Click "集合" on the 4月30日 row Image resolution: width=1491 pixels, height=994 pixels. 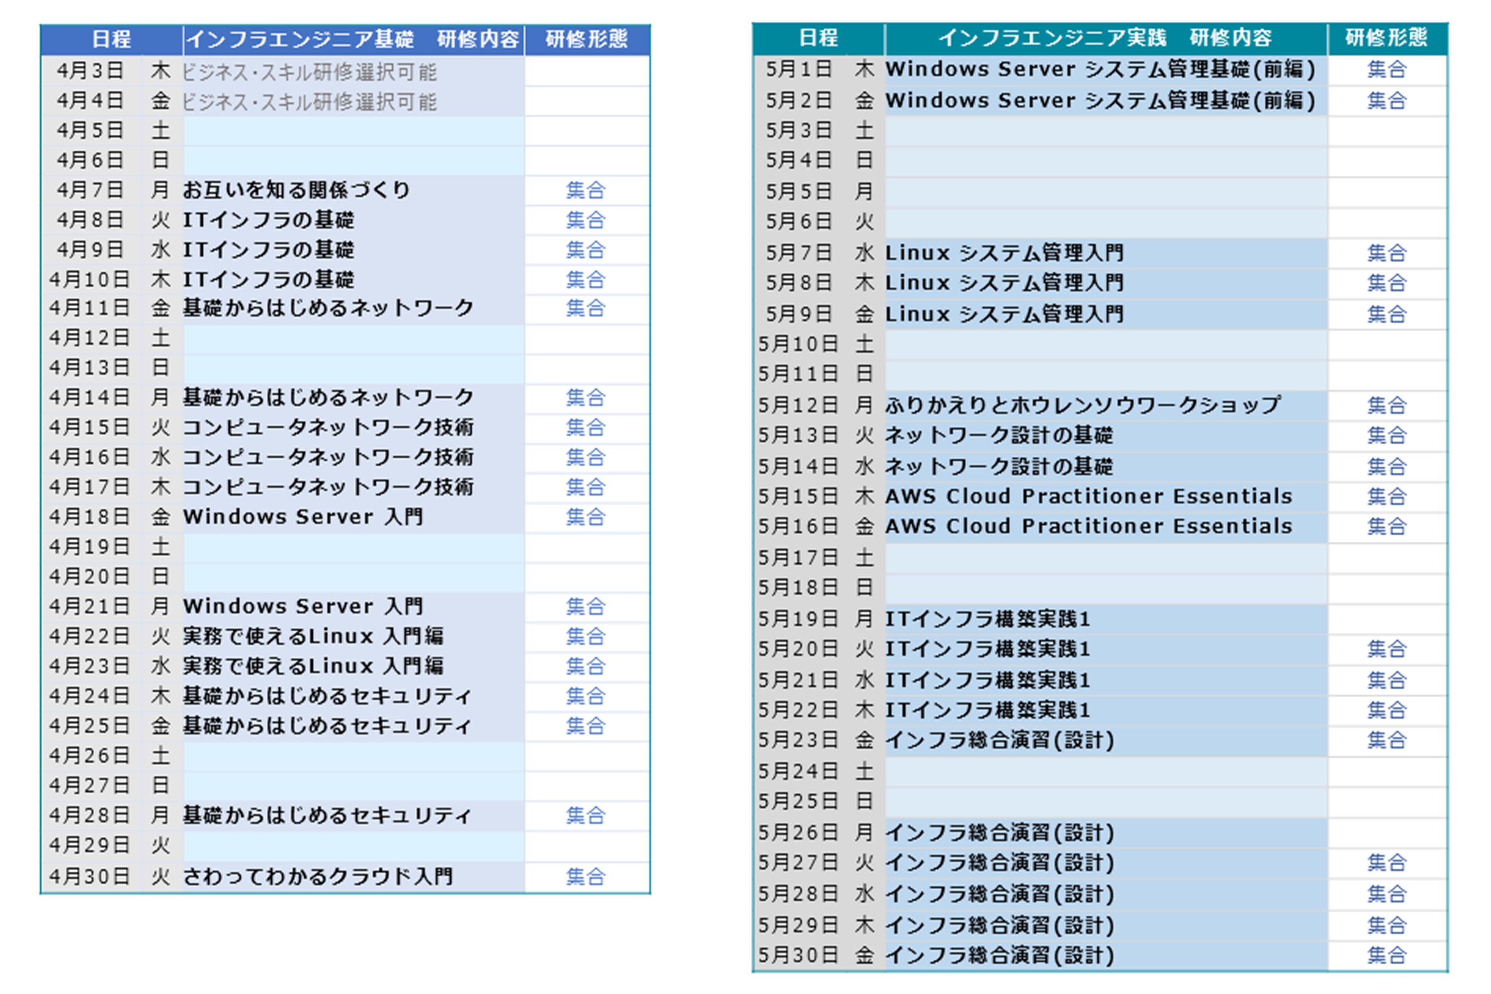pyautogui.click(x=586, y=877)
